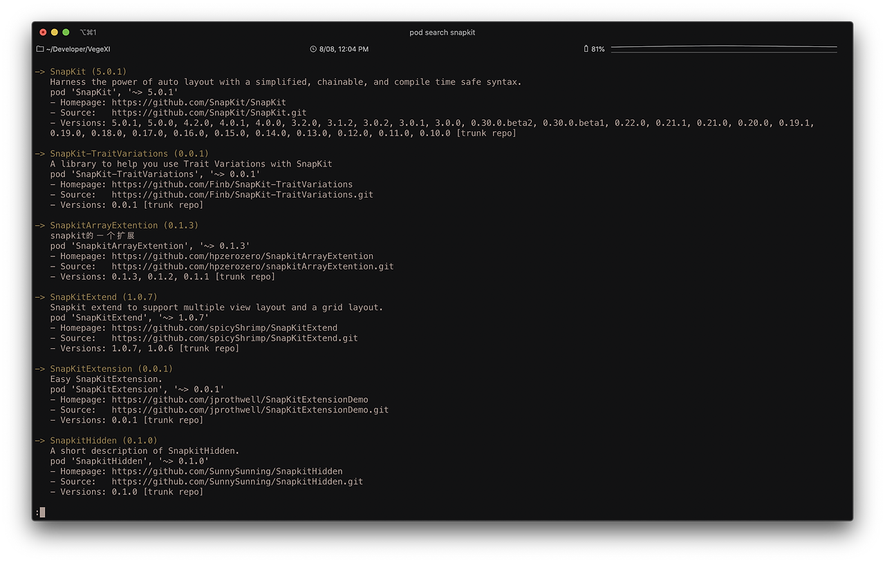This screenshot has width=885, height=563.
Task: Open the snapkitArrayExtention.git source URL
Action: 252,267
